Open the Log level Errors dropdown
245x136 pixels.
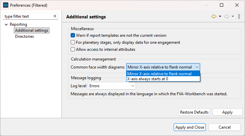(112, 86)
